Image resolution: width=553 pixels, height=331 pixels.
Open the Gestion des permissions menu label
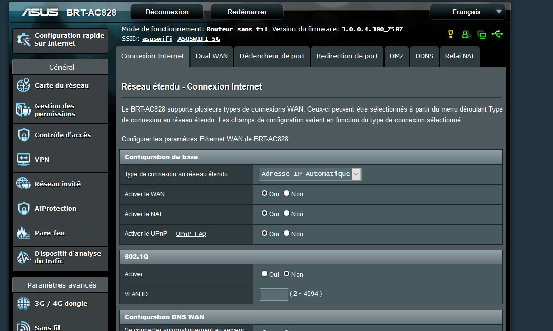[55, 110]
